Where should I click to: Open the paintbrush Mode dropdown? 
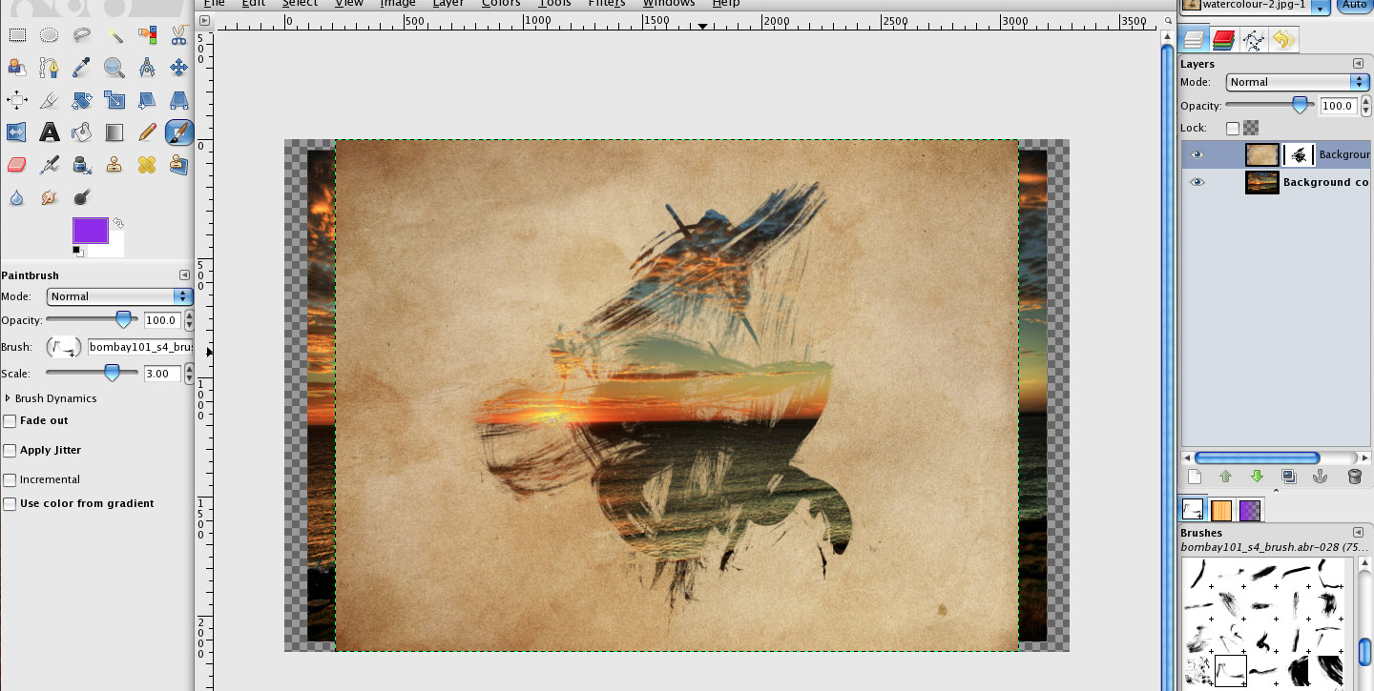pyautogui.click(x=119, y=296)
